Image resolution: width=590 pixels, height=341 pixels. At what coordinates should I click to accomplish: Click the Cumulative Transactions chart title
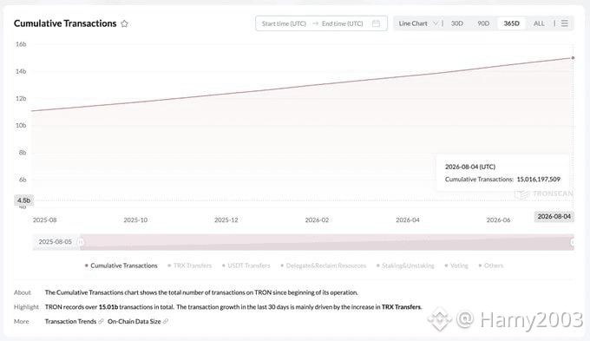(x=65, y=23)
